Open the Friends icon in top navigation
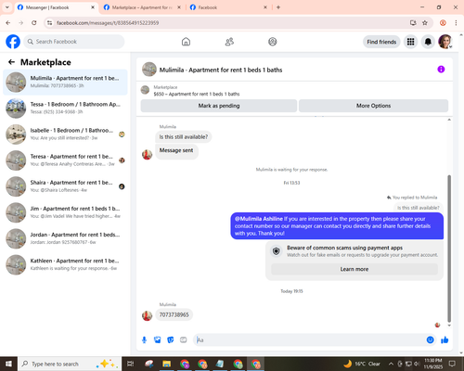 [229, 42]
